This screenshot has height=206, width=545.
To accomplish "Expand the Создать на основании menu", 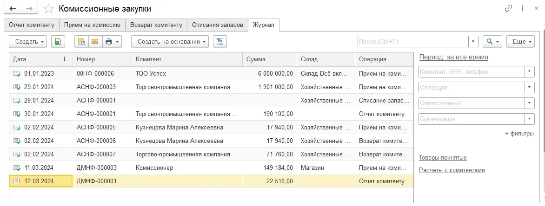I will click(x=170, y=42).
